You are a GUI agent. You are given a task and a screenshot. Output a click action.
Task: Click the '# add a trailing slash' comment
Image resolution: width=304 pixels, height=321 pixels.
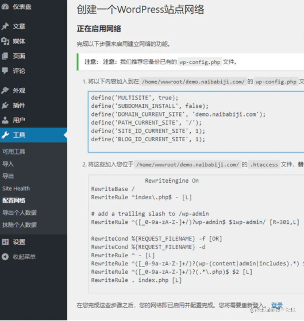point(150,214)
